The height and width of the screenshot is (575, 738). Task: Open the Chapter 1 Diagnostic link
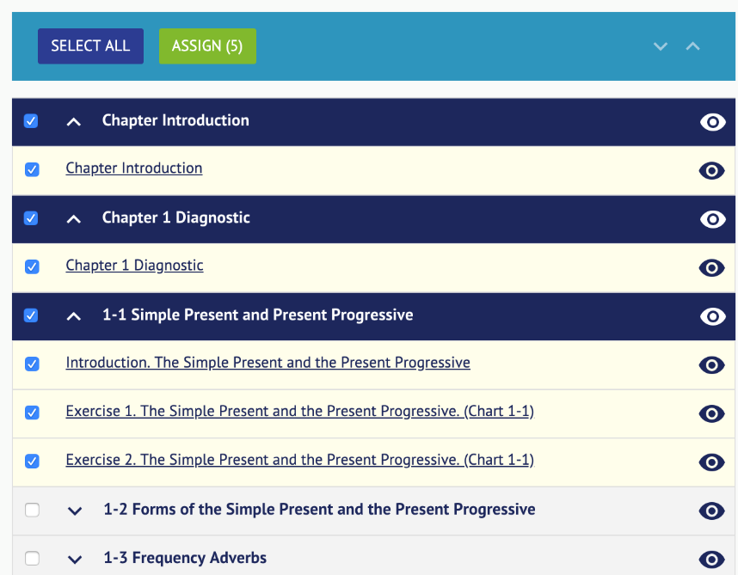(134, 265)
